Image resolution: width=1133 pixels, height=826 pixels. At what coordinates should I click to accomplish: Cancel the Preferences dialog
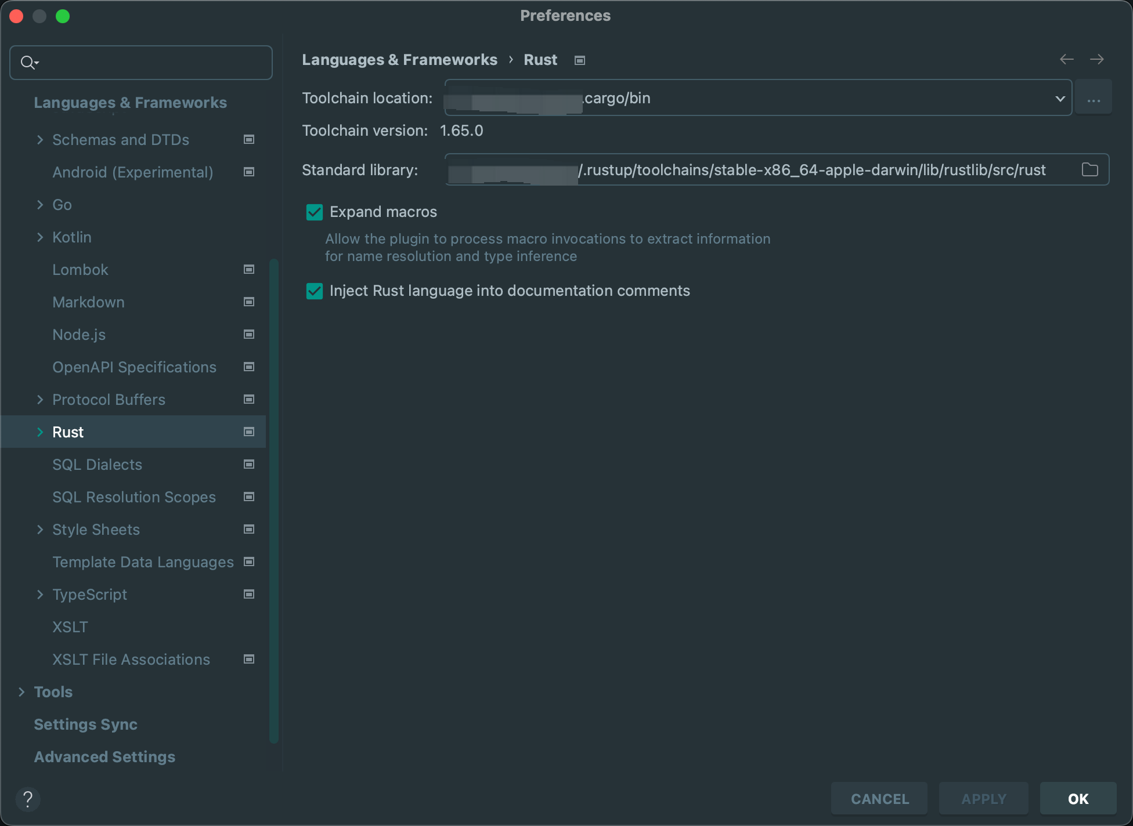tap(879, 798)
